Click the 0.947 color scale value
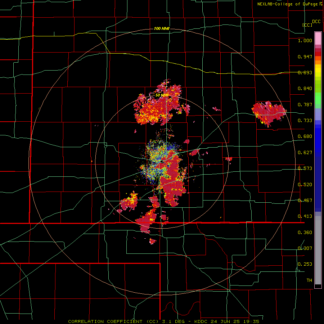This screenshot has height=324, width=324. [x=305, y=57]
